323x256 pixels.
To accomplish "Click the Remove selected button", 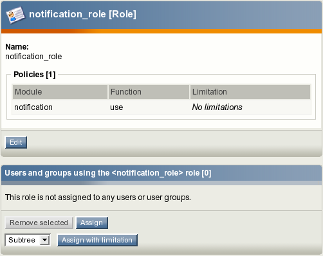I will (39, 223).
